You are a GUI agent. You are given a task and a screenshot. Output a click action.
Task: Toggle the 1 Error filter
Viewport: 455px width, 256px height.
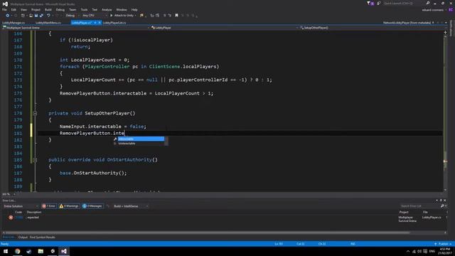[49, 206]
